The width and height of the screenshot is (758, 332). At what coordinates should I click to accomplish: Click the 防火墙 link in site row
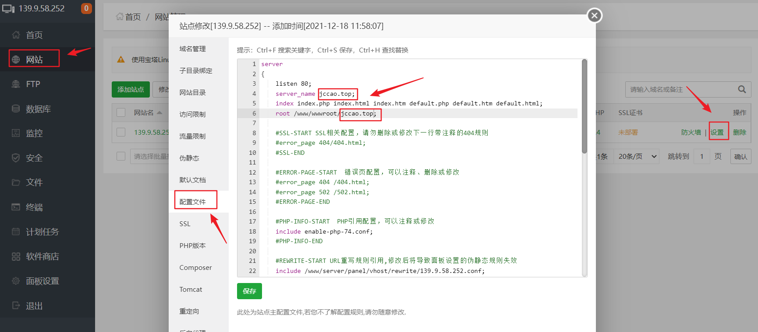691,132
